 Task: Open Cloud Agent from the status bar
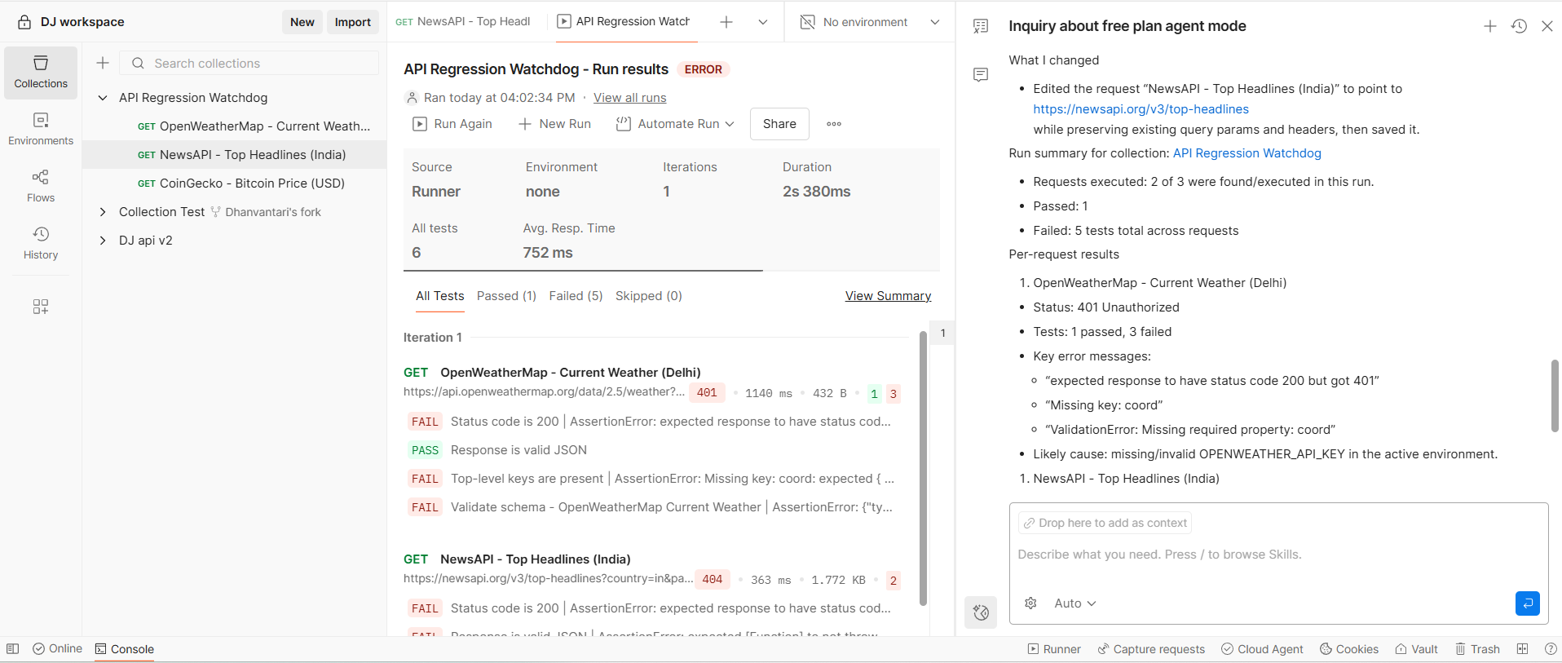[x=1262, y=649]
